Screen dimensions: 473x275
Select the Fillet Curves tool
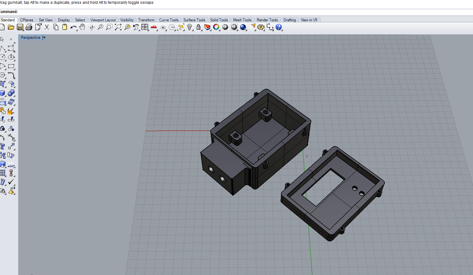tap(11, 75)
